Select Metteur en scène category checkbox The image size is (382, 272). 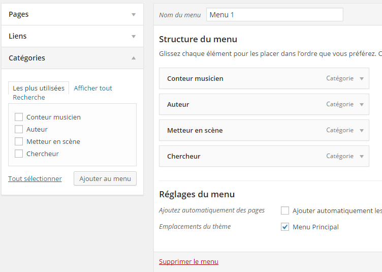19,141
